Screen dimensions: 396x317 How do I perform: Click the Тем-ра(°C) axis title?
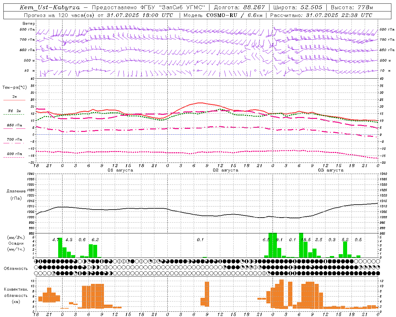pyautogui.click(x=15, y=88)
